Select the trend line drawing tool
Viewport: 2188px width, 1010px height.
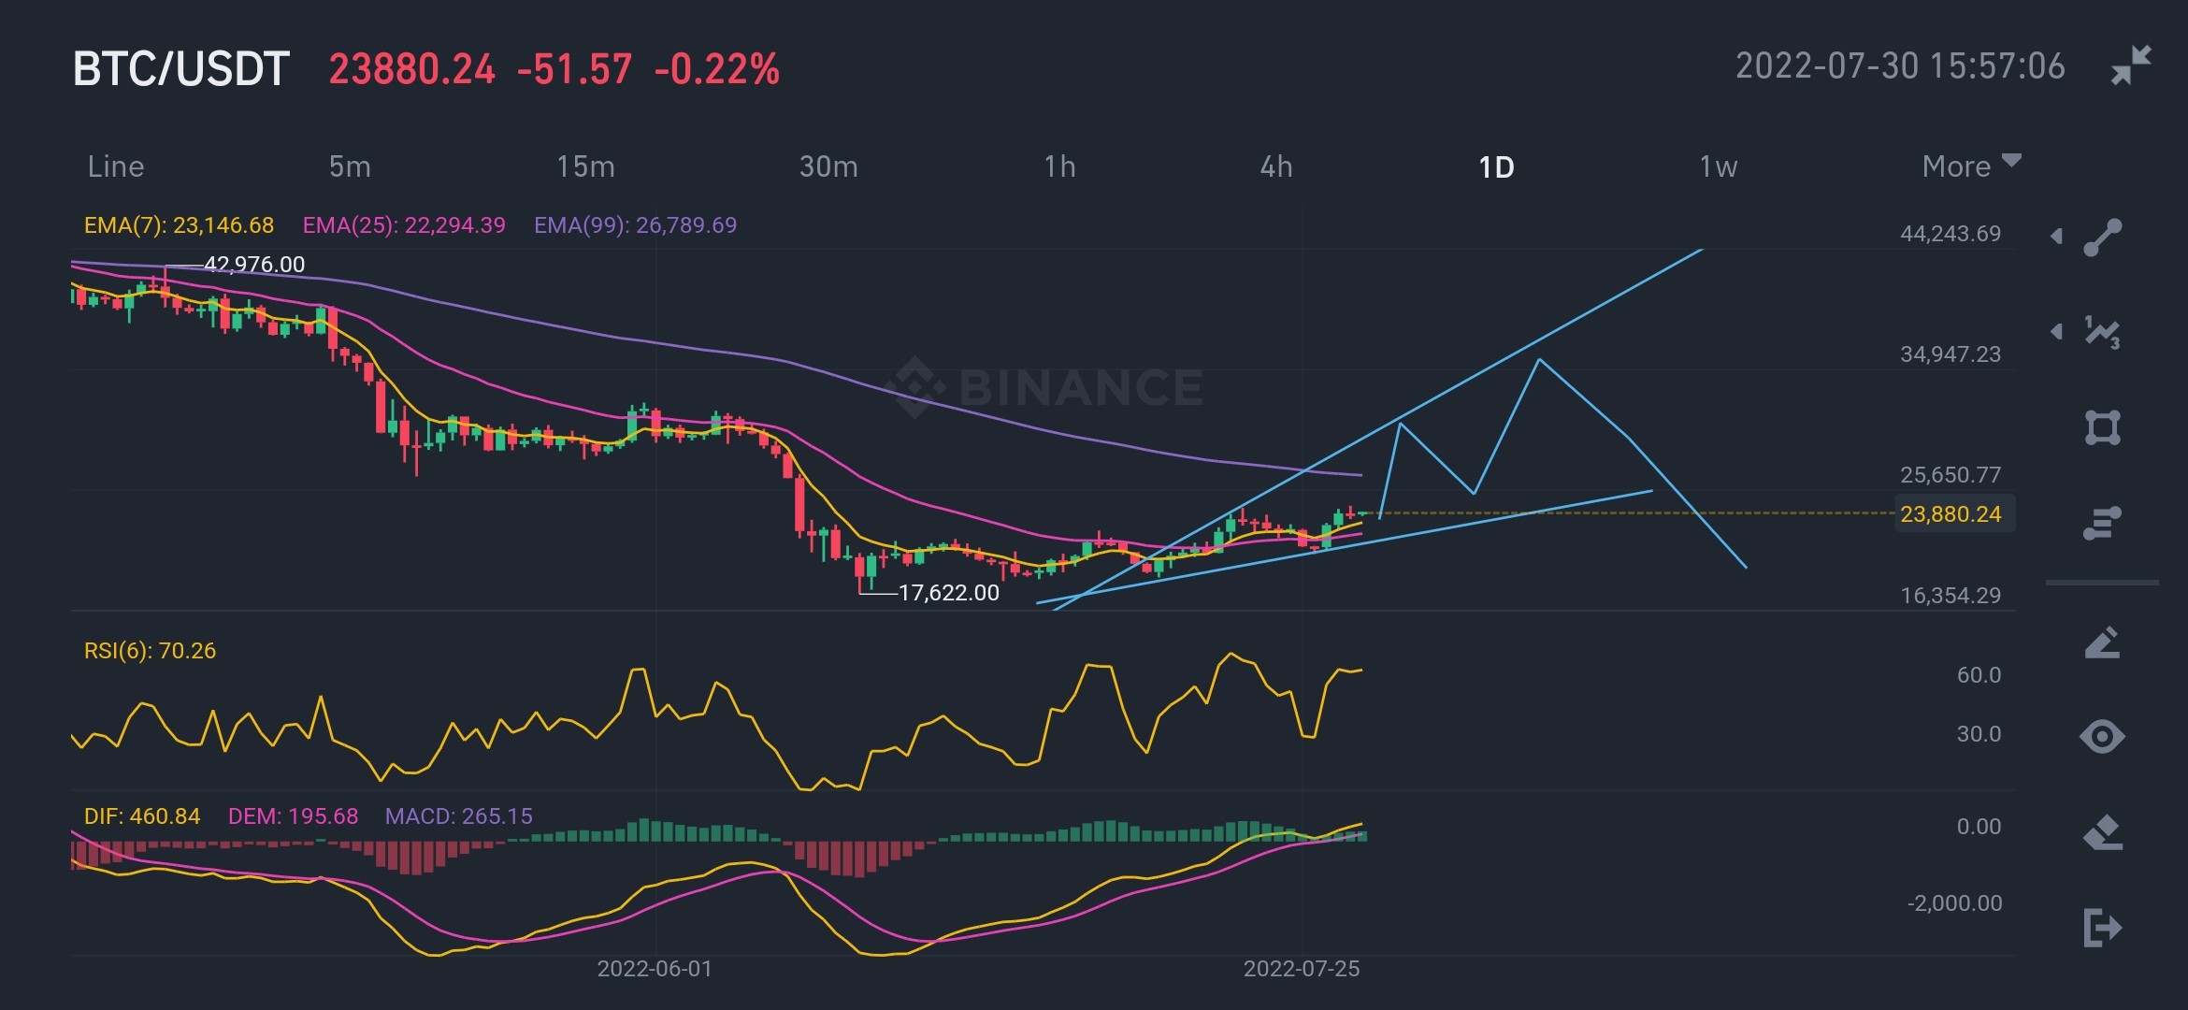[x=2102, y=238]
